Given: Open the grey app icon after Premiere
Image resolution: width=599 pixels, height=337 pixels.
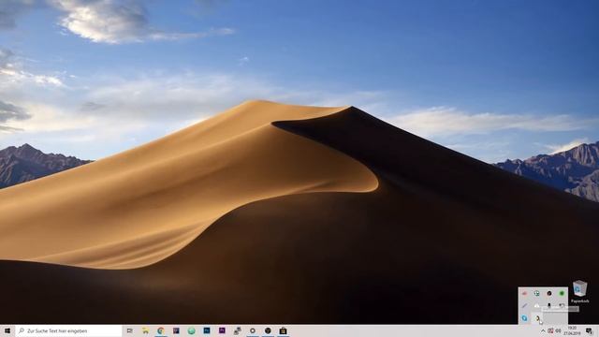Looking at the screenshot, I should coord(237,330).
